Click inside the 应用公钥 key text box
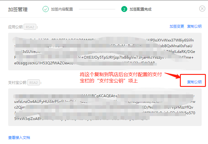Viewport: 208px width, 144px height. click(x=105, y=51)
